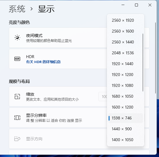The width and height of the screenshot is (159, 157).
Task: Click the 使用较暖的颜色帮助阻止蓝光 description
Action: pyautogui.click(x=49, y=41)
